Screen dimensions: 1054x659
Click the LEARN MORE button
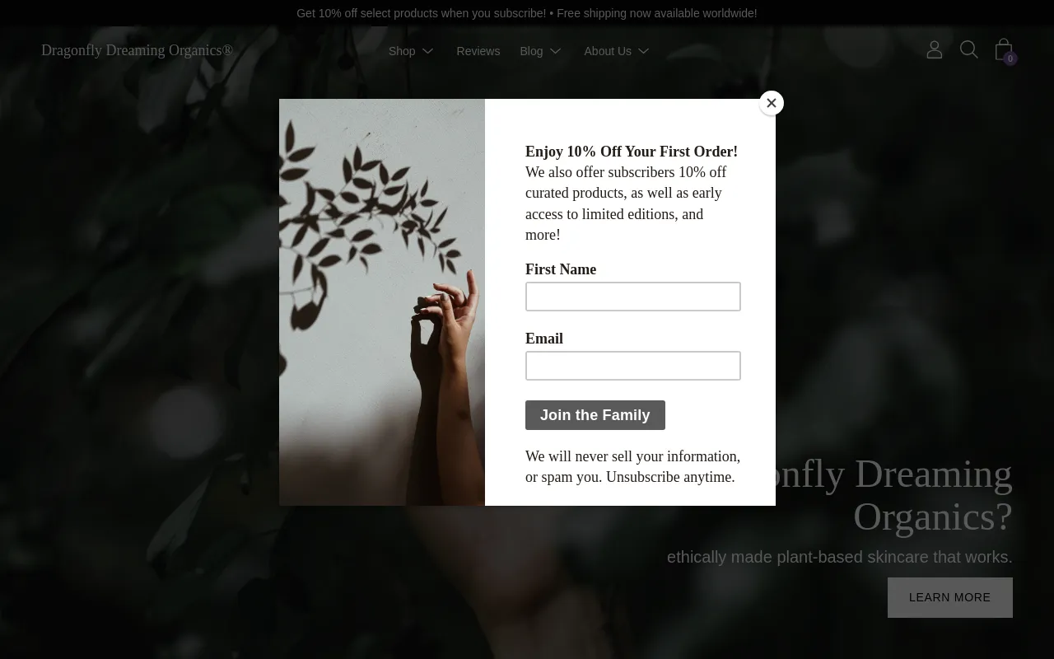point(950,597)
